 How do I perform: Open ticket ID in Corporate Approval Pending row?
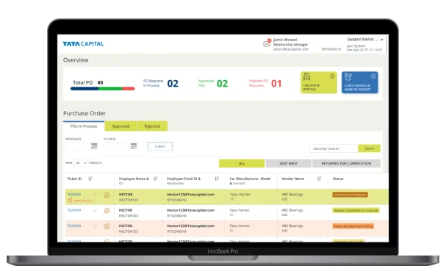pyautogui.click(x=74, y=226)
